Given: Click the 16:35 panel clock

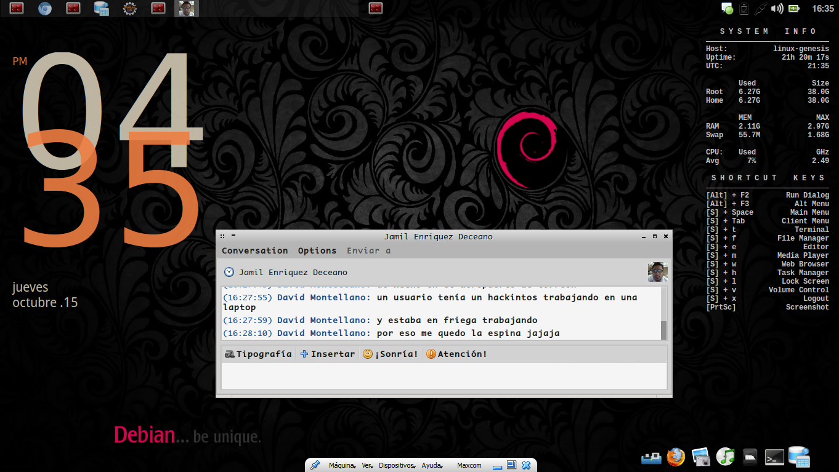Looking at the screenshot, I should point(822,9).
